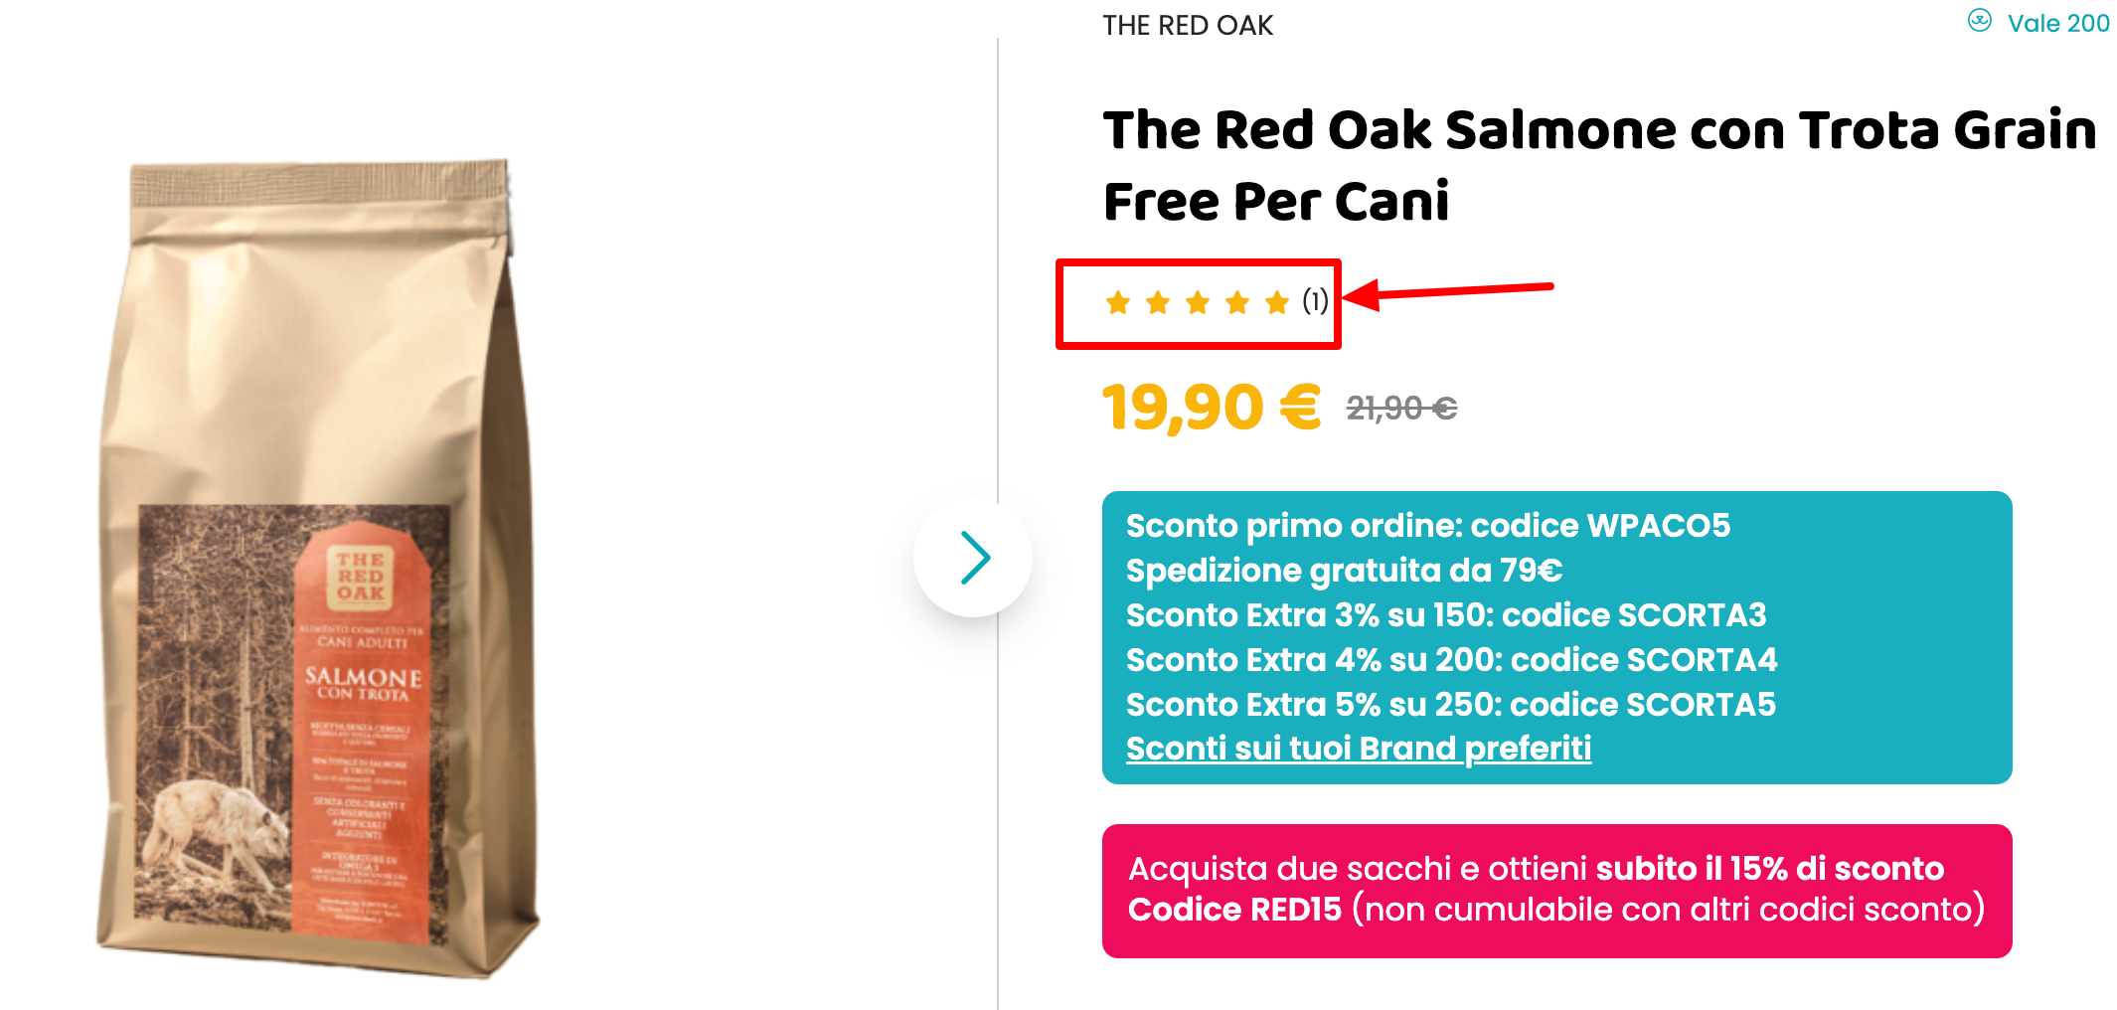Click the crossed-out 21,90 € price
This screenshot has width=2117, height=1010.
pos(1401,409)
